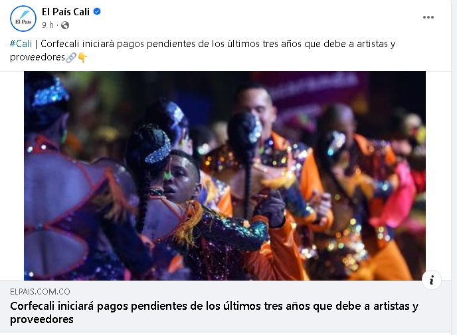Click the info "i" icon on photo
This screenshot has width=457, height=335.
(x=431, y=280)
